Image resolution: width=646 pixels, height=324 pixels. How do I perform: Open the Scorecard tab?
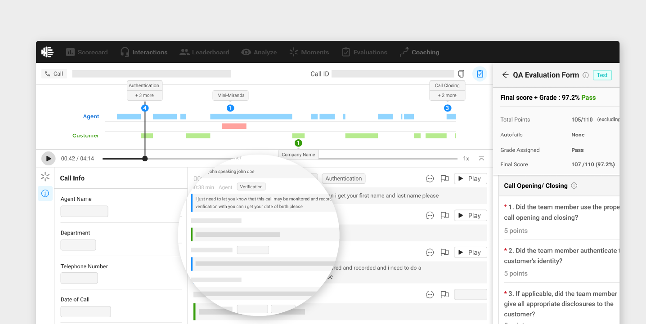click(x=87, y=52)
